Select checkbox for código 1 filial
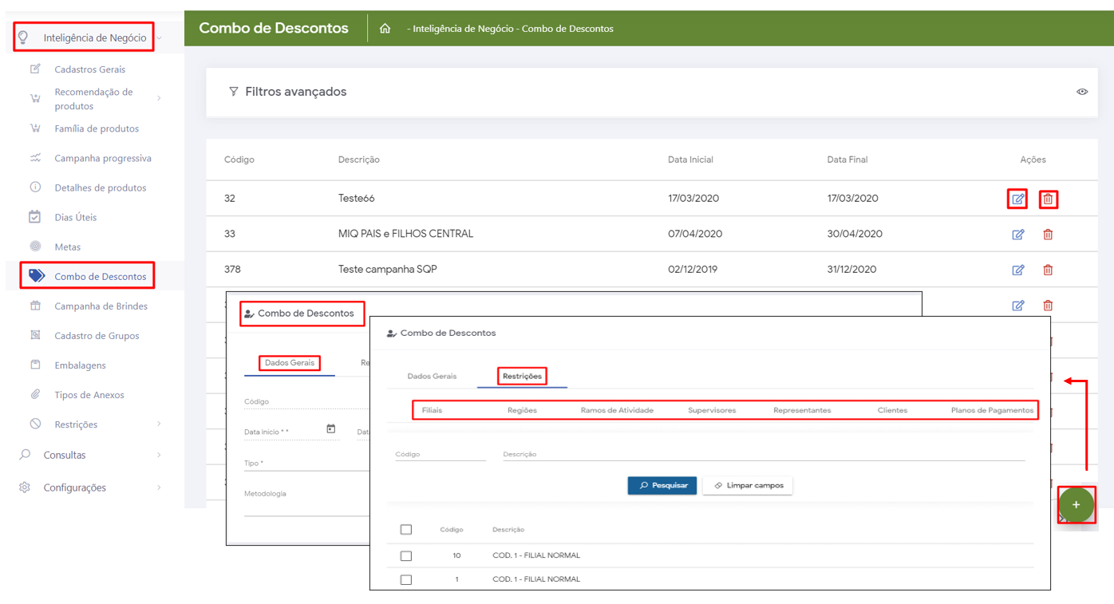Image resolution: width=1114 pixels, height=604 pixels. click(x=406, y=579)
